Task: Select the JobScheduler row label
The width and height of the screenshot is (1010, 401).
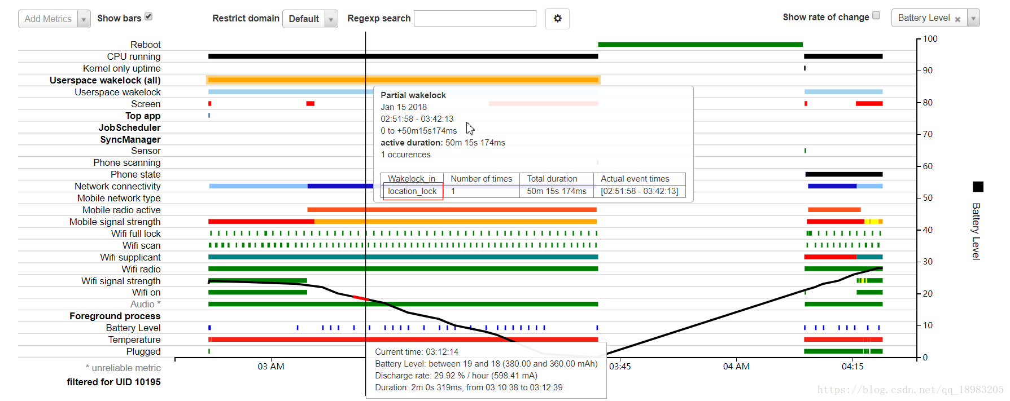Action: [129, 127]
